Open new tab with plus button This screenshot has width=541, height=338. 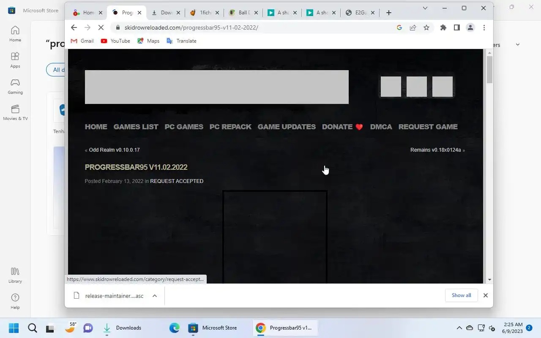tap(389, 13)
